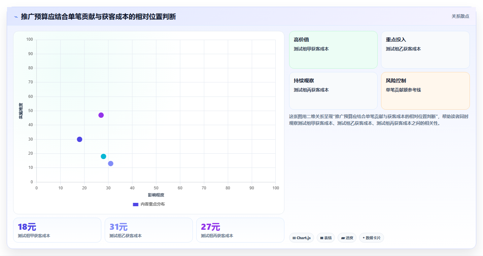Click the 18元 stat card
This screenshot has width=483, height=256.
coord(57,230)
